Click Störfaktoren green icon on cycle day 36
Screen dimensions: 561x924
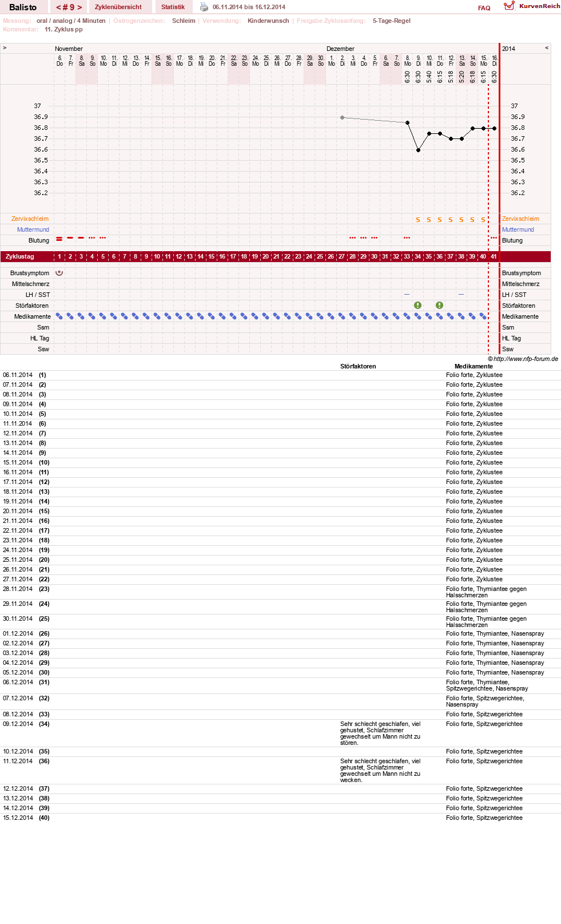pyautogui.click(x=440, y=306)
